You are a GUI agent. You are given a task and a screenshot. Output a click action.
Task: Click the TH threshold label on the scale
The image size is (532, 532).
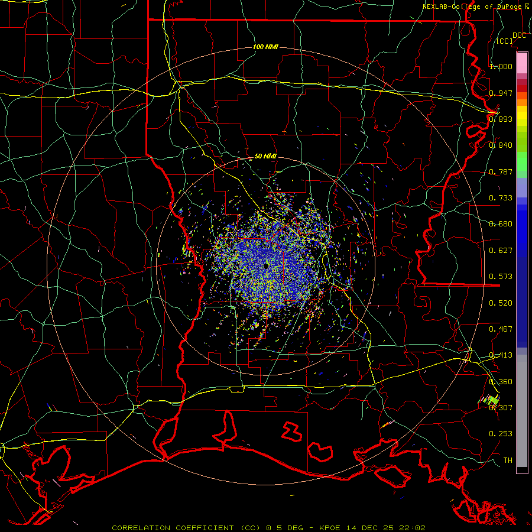(x=508, y=460)
